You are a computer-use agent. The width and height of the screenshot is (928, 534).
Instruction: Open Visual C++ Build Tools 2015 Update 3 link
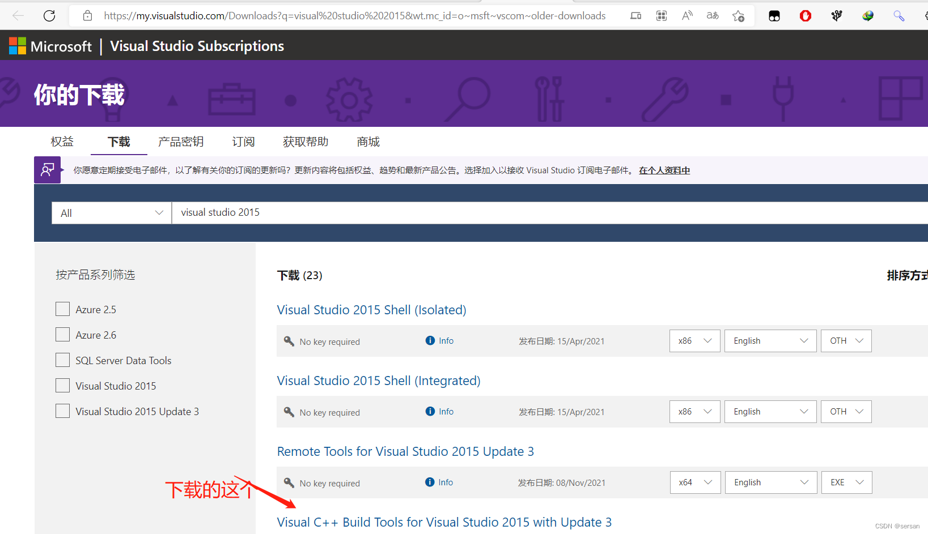click(x=444, y=522)
